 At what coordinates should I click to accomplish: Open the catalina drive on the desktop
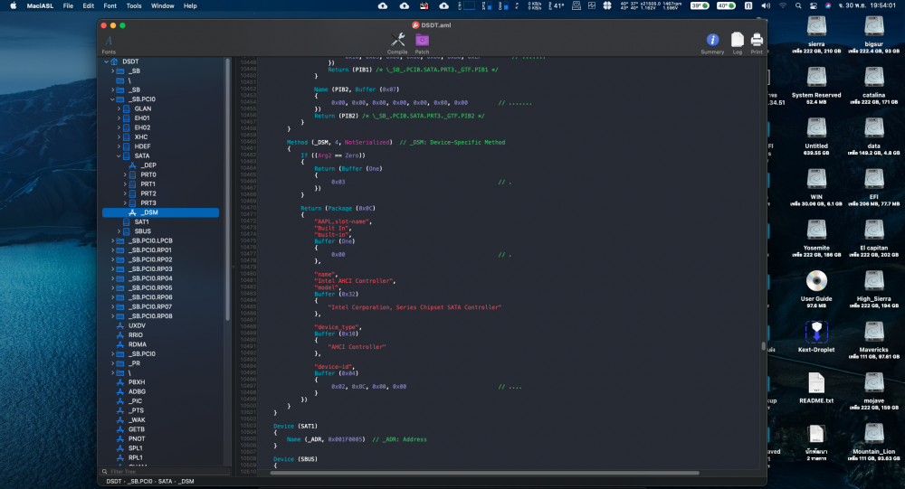pyautogui.click(x=874, y=85)
